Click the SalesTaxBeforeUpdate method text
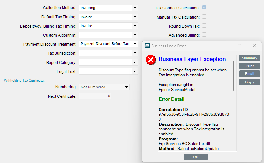The image size is (264, 163). [x=198, y=149]
